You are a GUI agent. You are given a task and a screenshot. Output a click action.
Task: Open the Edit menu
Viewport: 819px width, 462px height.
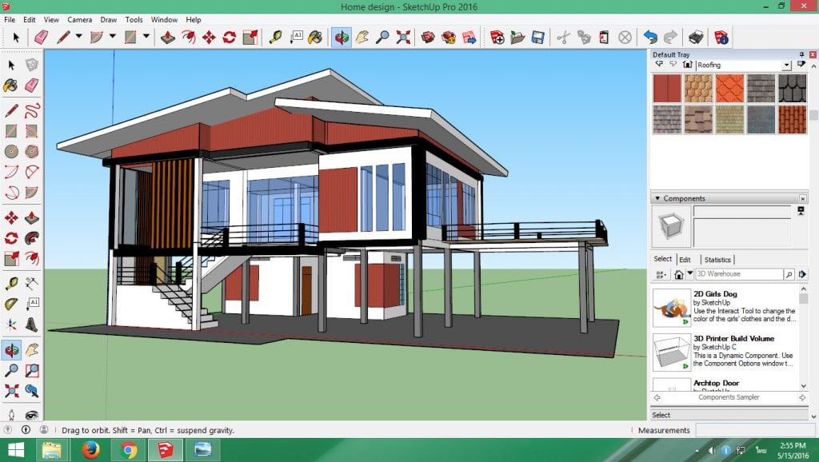click(x=30, y=19)
